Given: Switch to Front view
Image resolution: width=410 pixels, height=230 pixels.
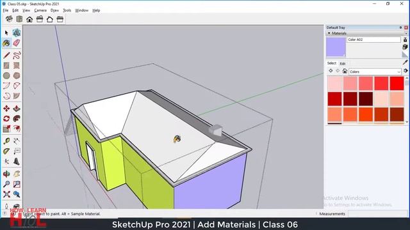Looking at the screenshot, I should coord(29,19).
